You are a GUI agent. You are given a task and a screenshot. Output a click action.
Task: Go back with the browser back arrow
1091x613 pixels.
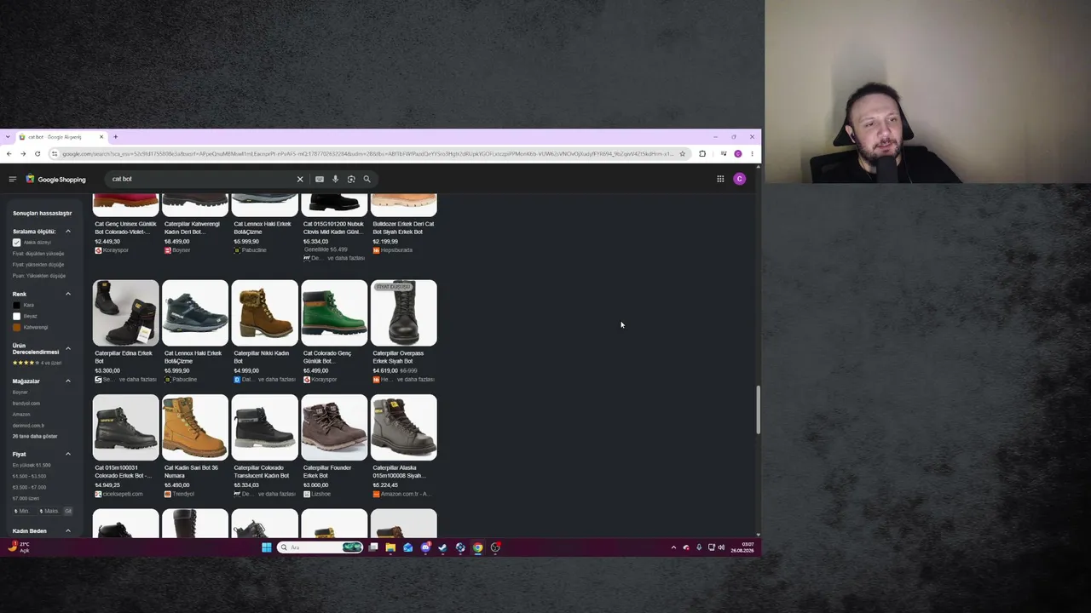9,154
